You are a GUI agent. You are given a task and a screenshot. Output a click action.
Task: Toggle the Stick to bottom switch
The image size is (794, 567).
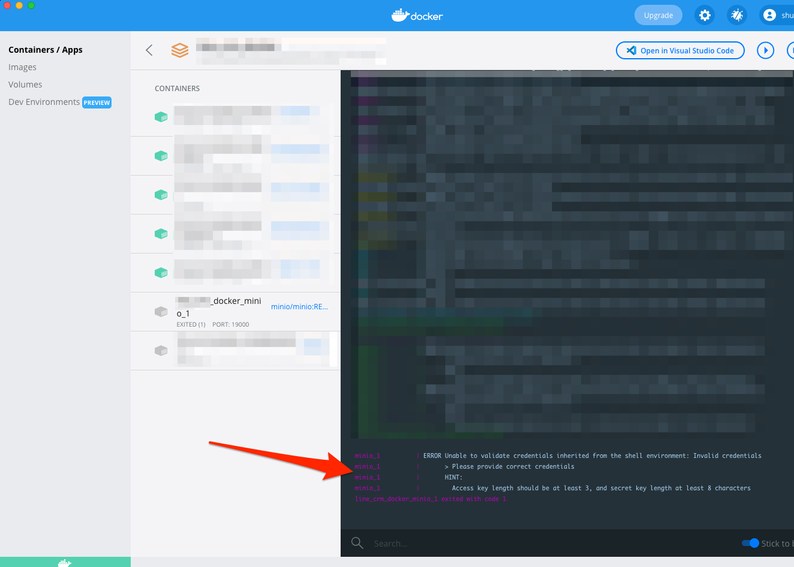[750, 543]
